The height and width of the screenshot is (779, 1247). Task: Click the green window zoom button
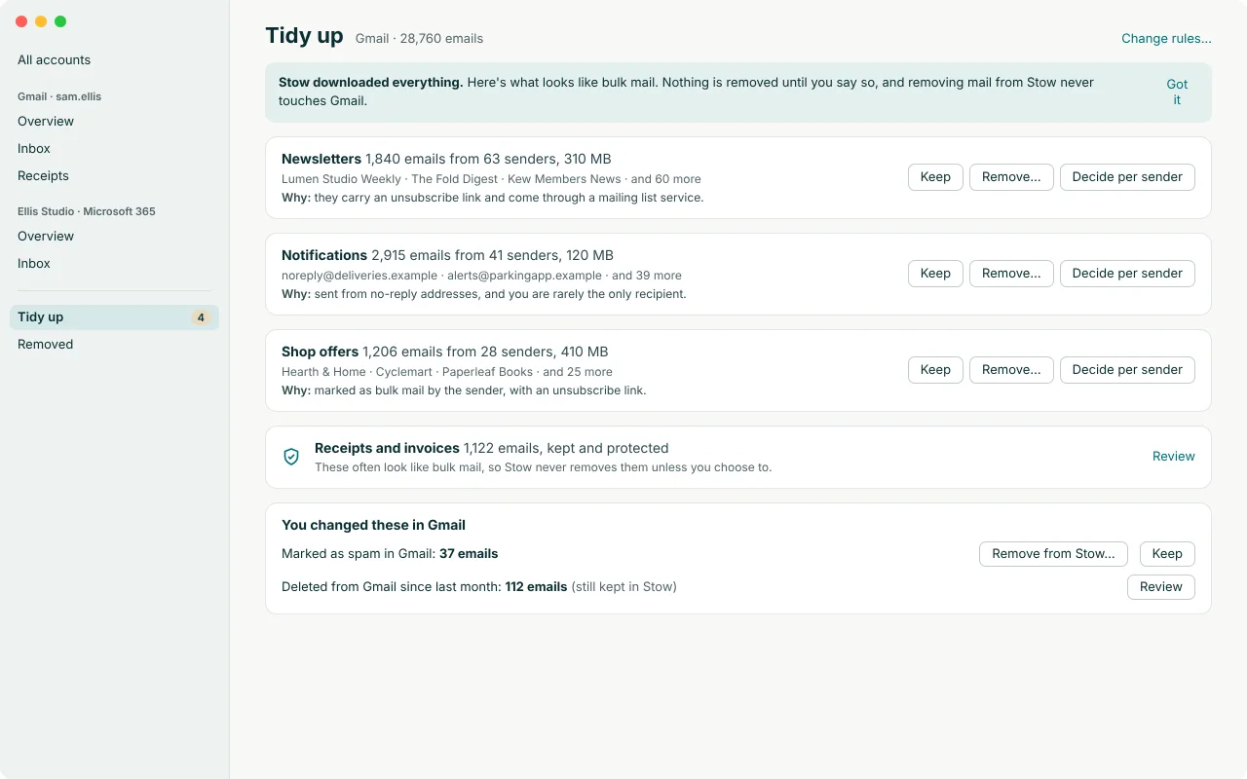pyautogui.click(x=60, y=21)
